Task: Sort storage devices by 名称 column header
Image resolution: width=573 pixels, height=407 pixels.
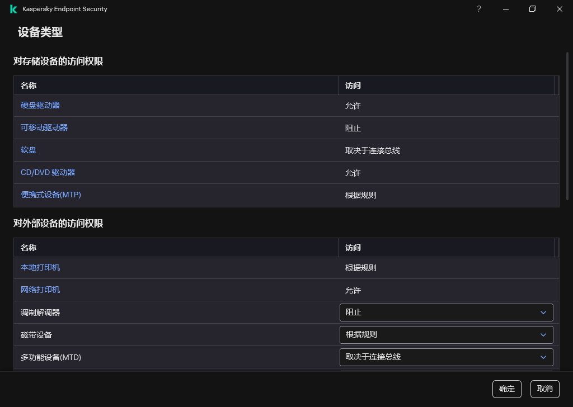Action: click(29, 86)
